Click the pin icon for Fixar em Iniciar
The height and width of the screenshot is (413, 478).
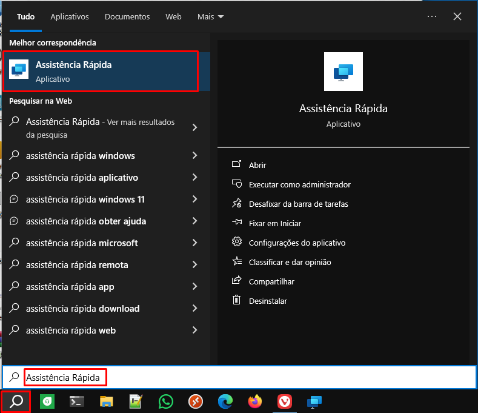coord(236,223)
